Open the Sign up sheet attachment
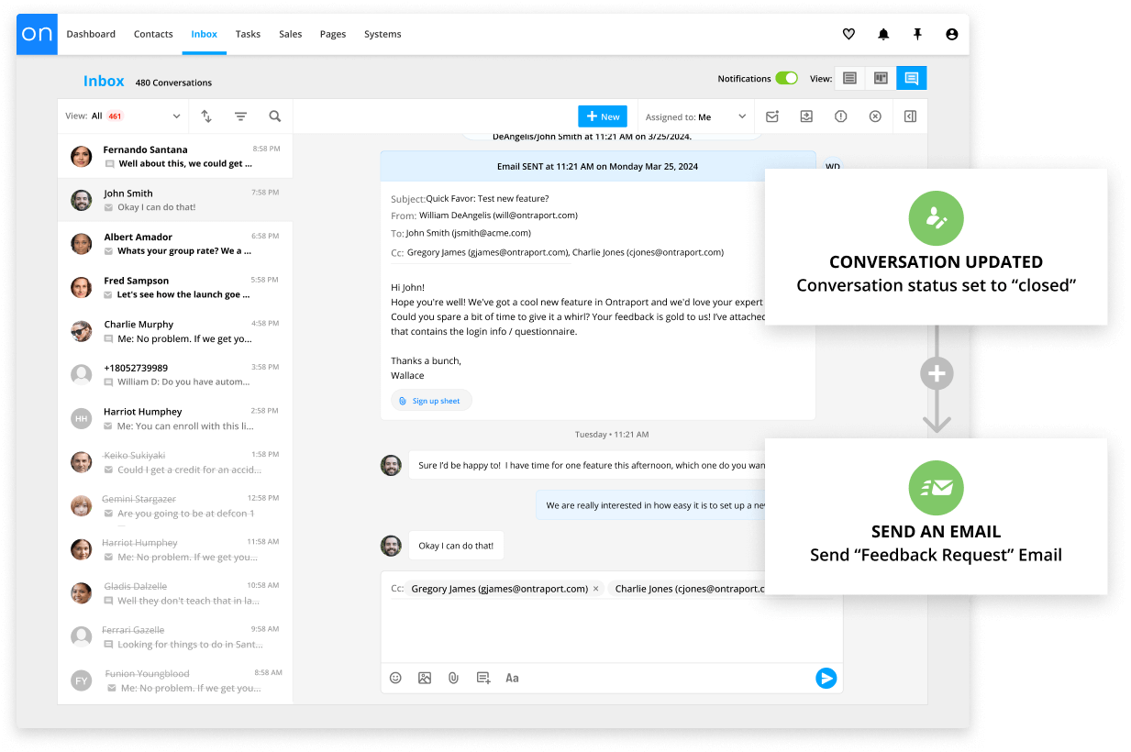This screenshot has height=752, width=1131. (431, 400)
